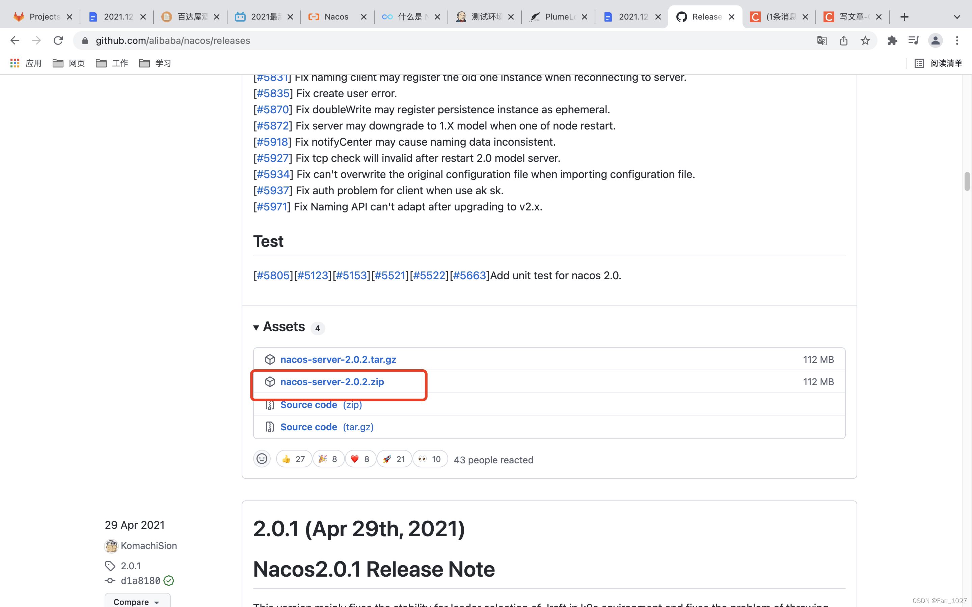Toggle the party popper reaction with 8
This screenshot has width=972, height=607.
[328, 459]
